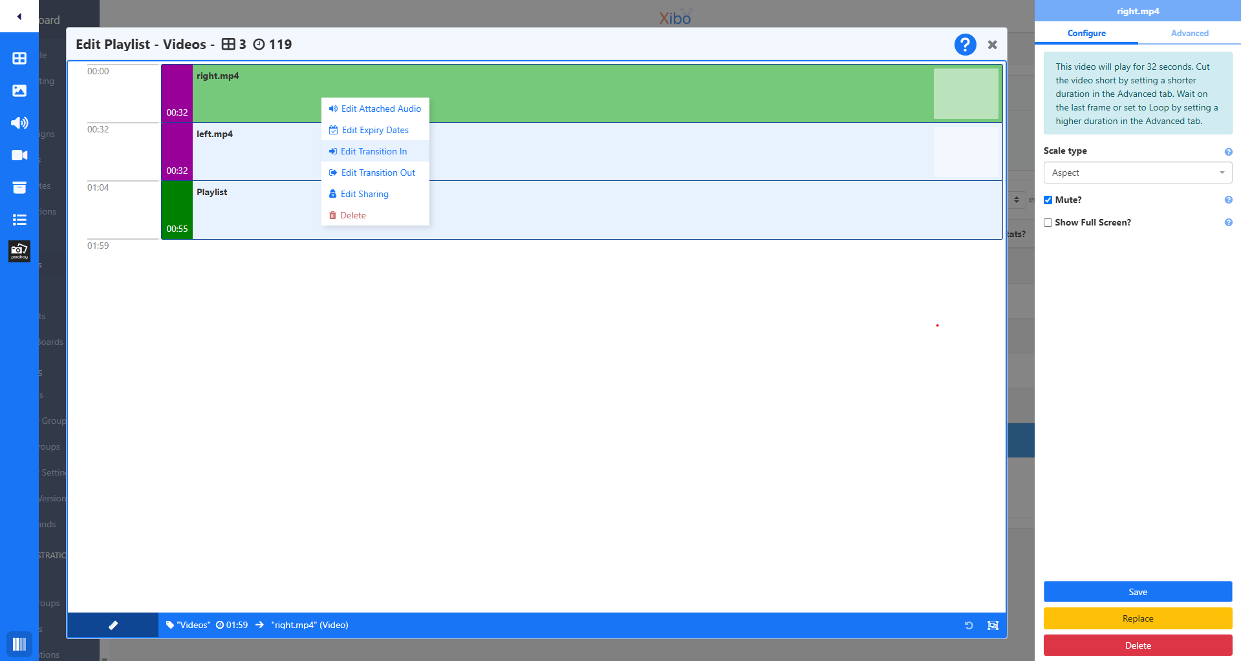The image size is (1241, 661).
Task: Click the Pixabay library icon
Action: click(x=19, y=251)
